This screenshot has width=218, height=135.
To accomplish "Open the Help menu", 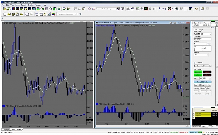I will pyautogui.click(x=44, y=5).
